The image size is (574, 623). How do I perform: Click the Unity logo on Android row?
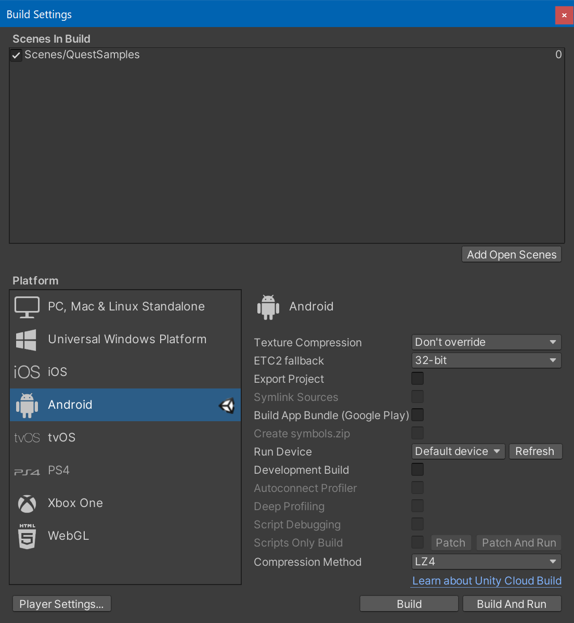click(x=227, y=406)
